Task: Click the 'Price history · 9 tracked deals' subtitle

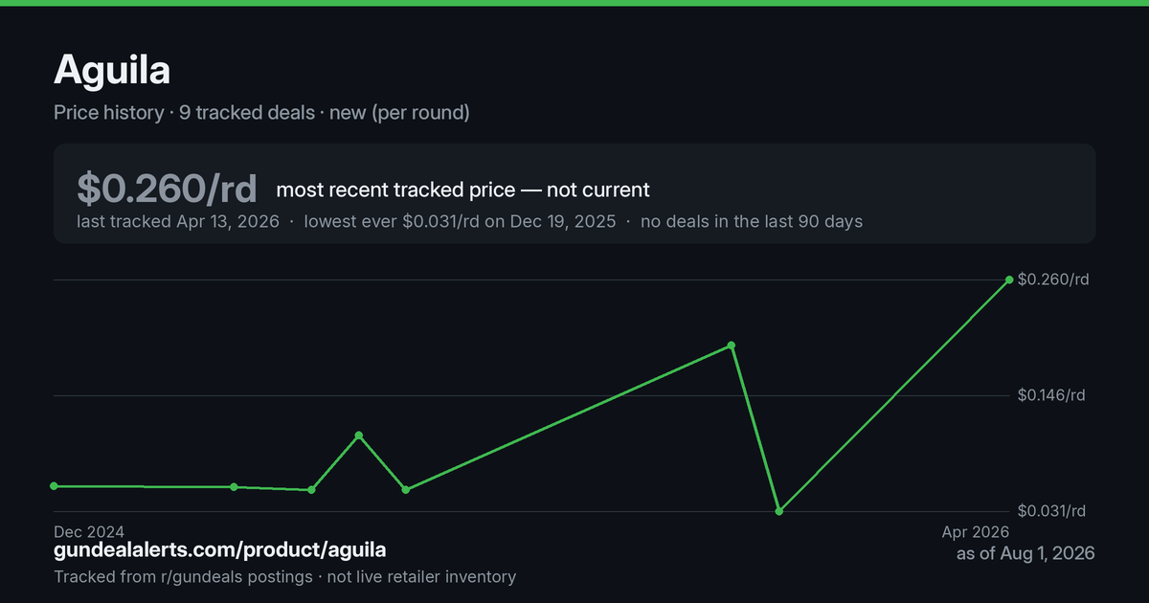Action: [184, 113]
